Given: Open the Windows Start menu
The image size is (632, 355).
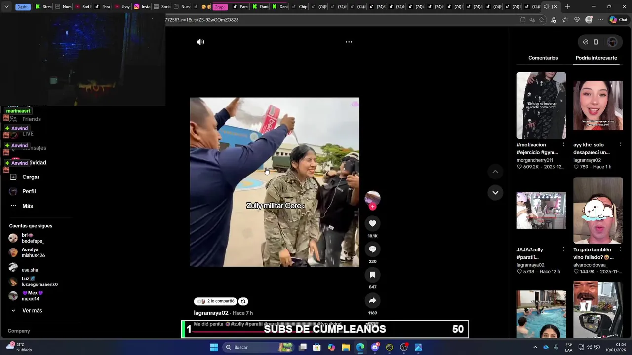Looking at the screenshot, I should click(x=214, y=347).
